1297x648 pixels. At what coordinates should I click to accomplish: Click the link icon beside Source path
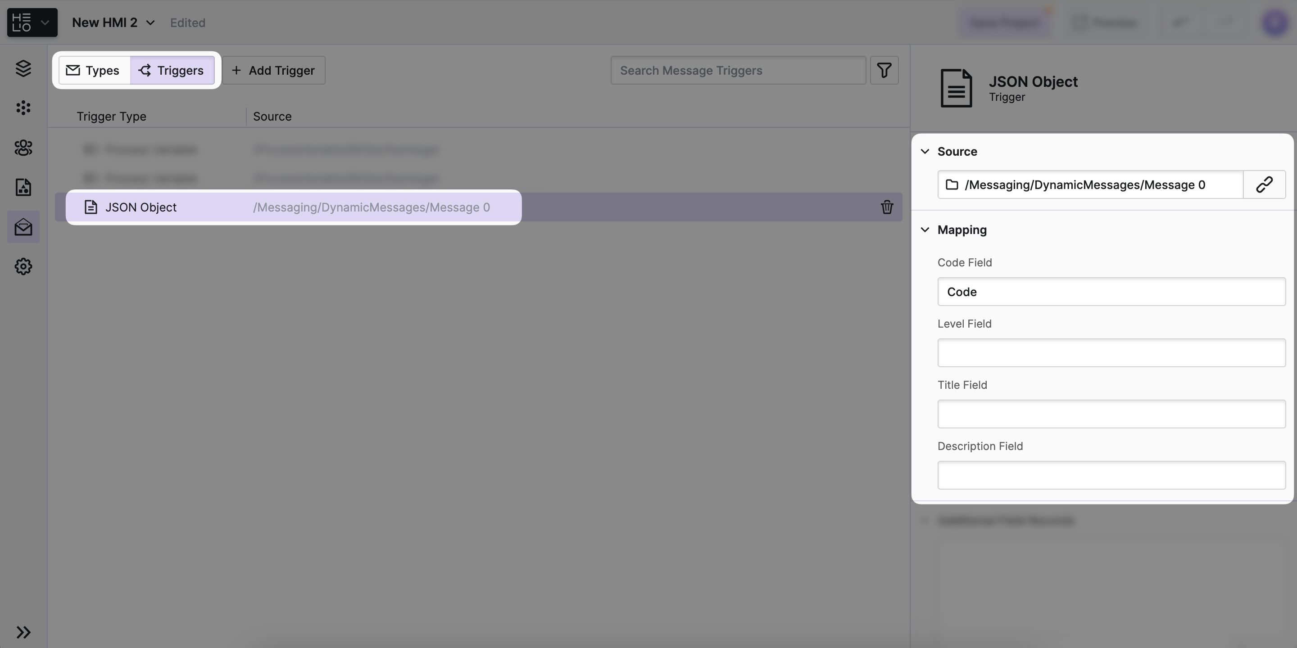pos(1264,184)
